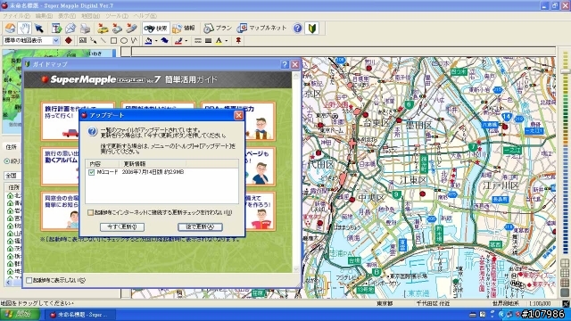Select the image insert drawing tool

[83, 40]
